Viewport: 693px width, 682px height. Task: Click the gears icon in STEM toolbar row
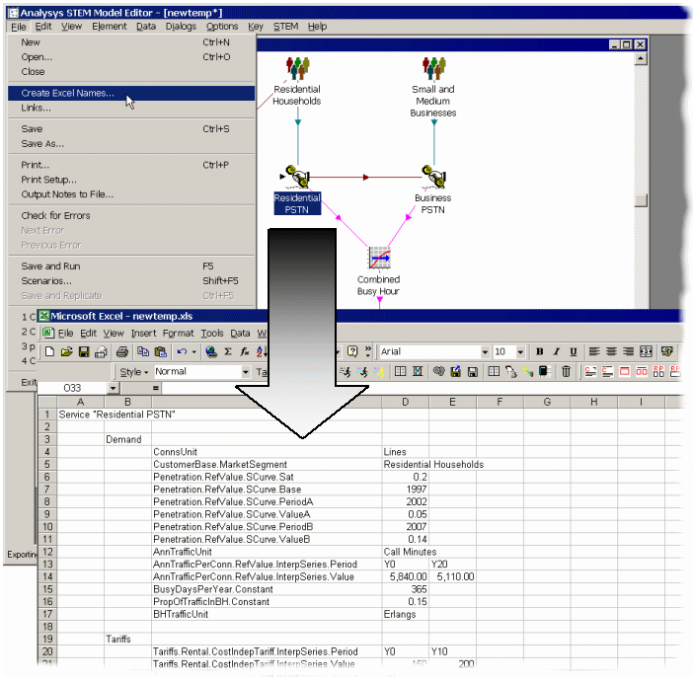(x=438, y=371)
